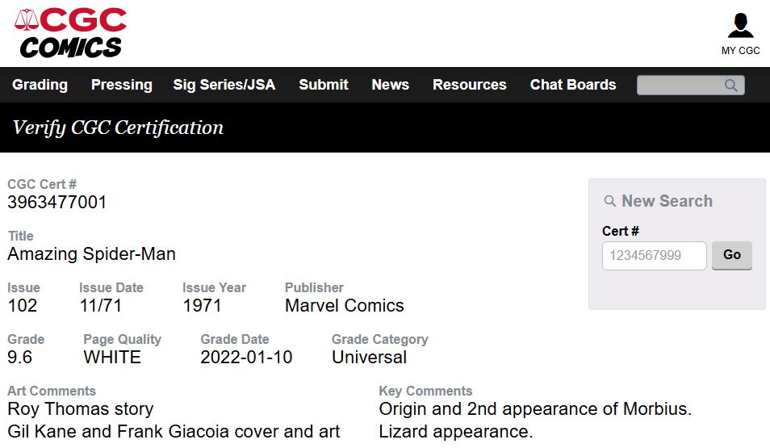Click the New Search heading

click(667, 201)
